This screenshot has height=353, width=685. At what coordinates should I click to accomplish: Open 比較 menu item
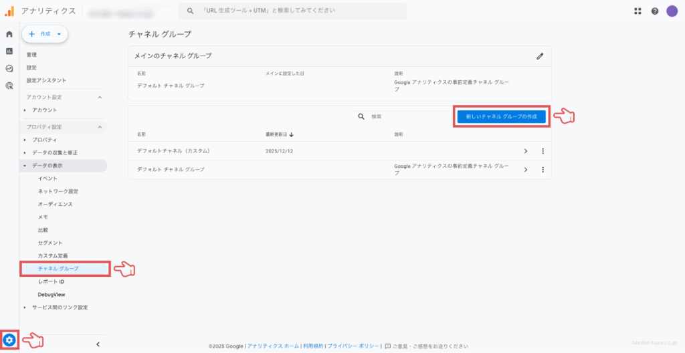pyautogui.click(x=43, y=230)
